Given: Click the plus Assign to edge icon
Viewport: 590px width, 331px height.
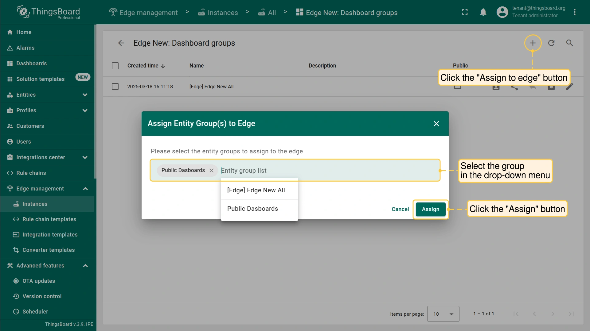Looking at the screenshot, I should (533, 43).
